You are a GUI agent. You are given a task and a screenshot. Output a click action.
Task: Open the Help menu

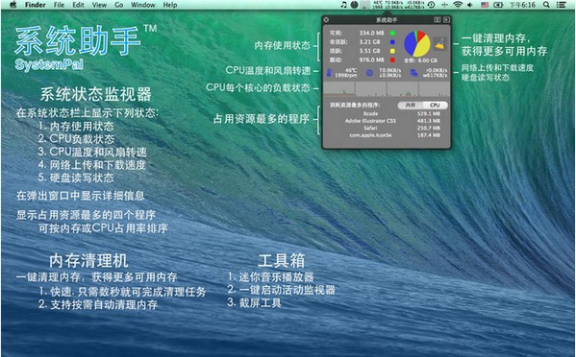170,5
